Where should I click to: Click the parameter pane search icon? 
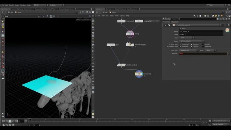point(223,19)
